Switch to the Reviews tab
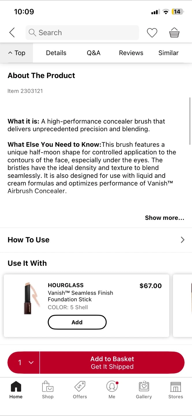The image size is (192, 416). pyautogui.click(x=131, y=53)
